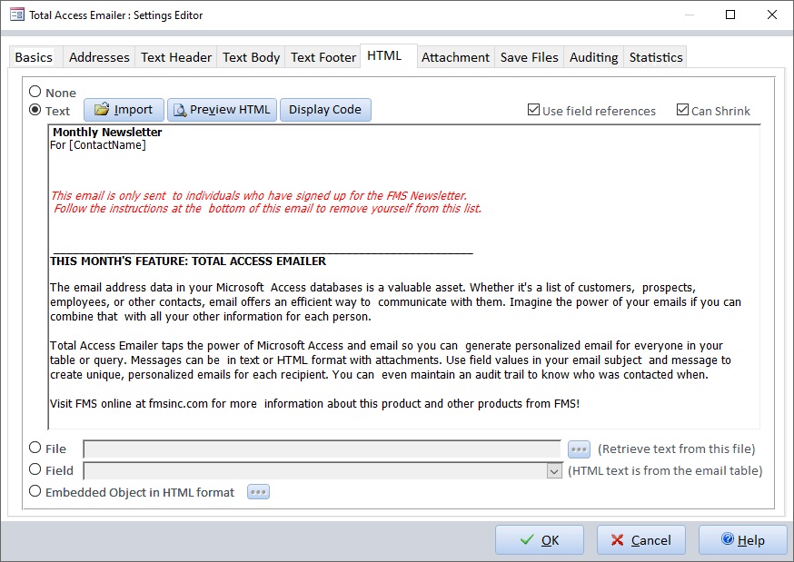Toggle the Use field references checkbox
Screen dimensions: 794x562
(533, 111)
